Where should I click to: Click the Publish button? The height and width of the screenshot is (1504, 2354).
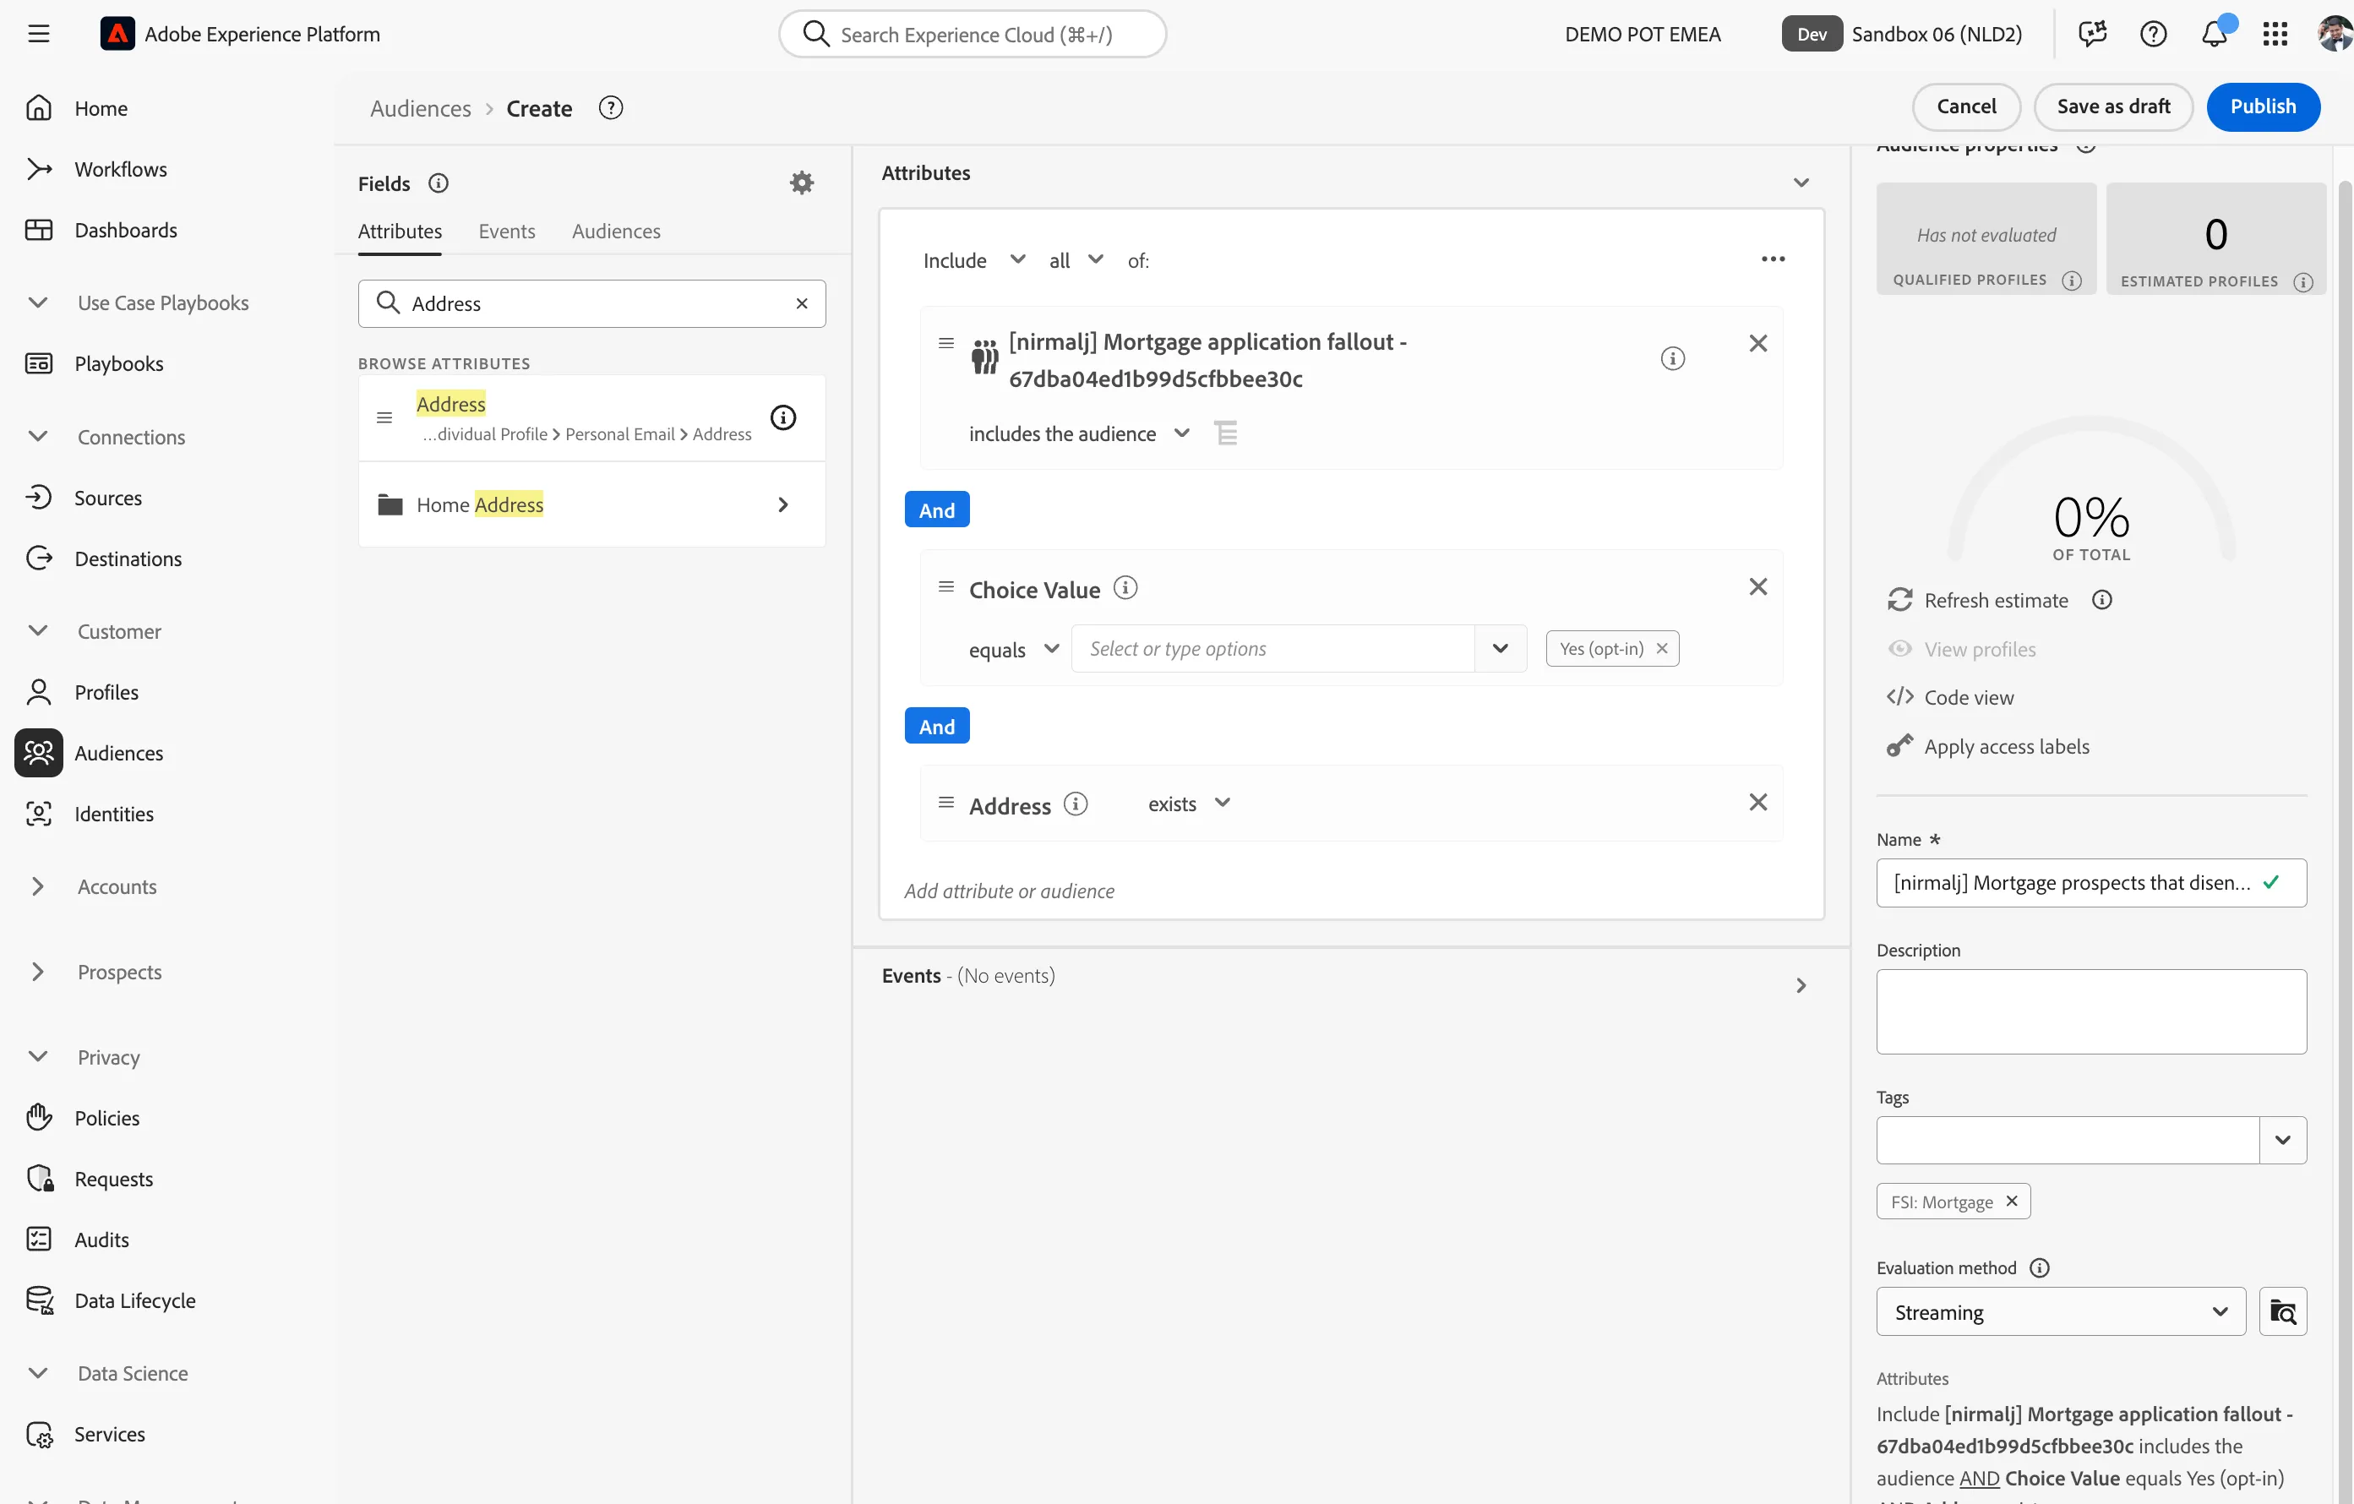[2262, 106]
